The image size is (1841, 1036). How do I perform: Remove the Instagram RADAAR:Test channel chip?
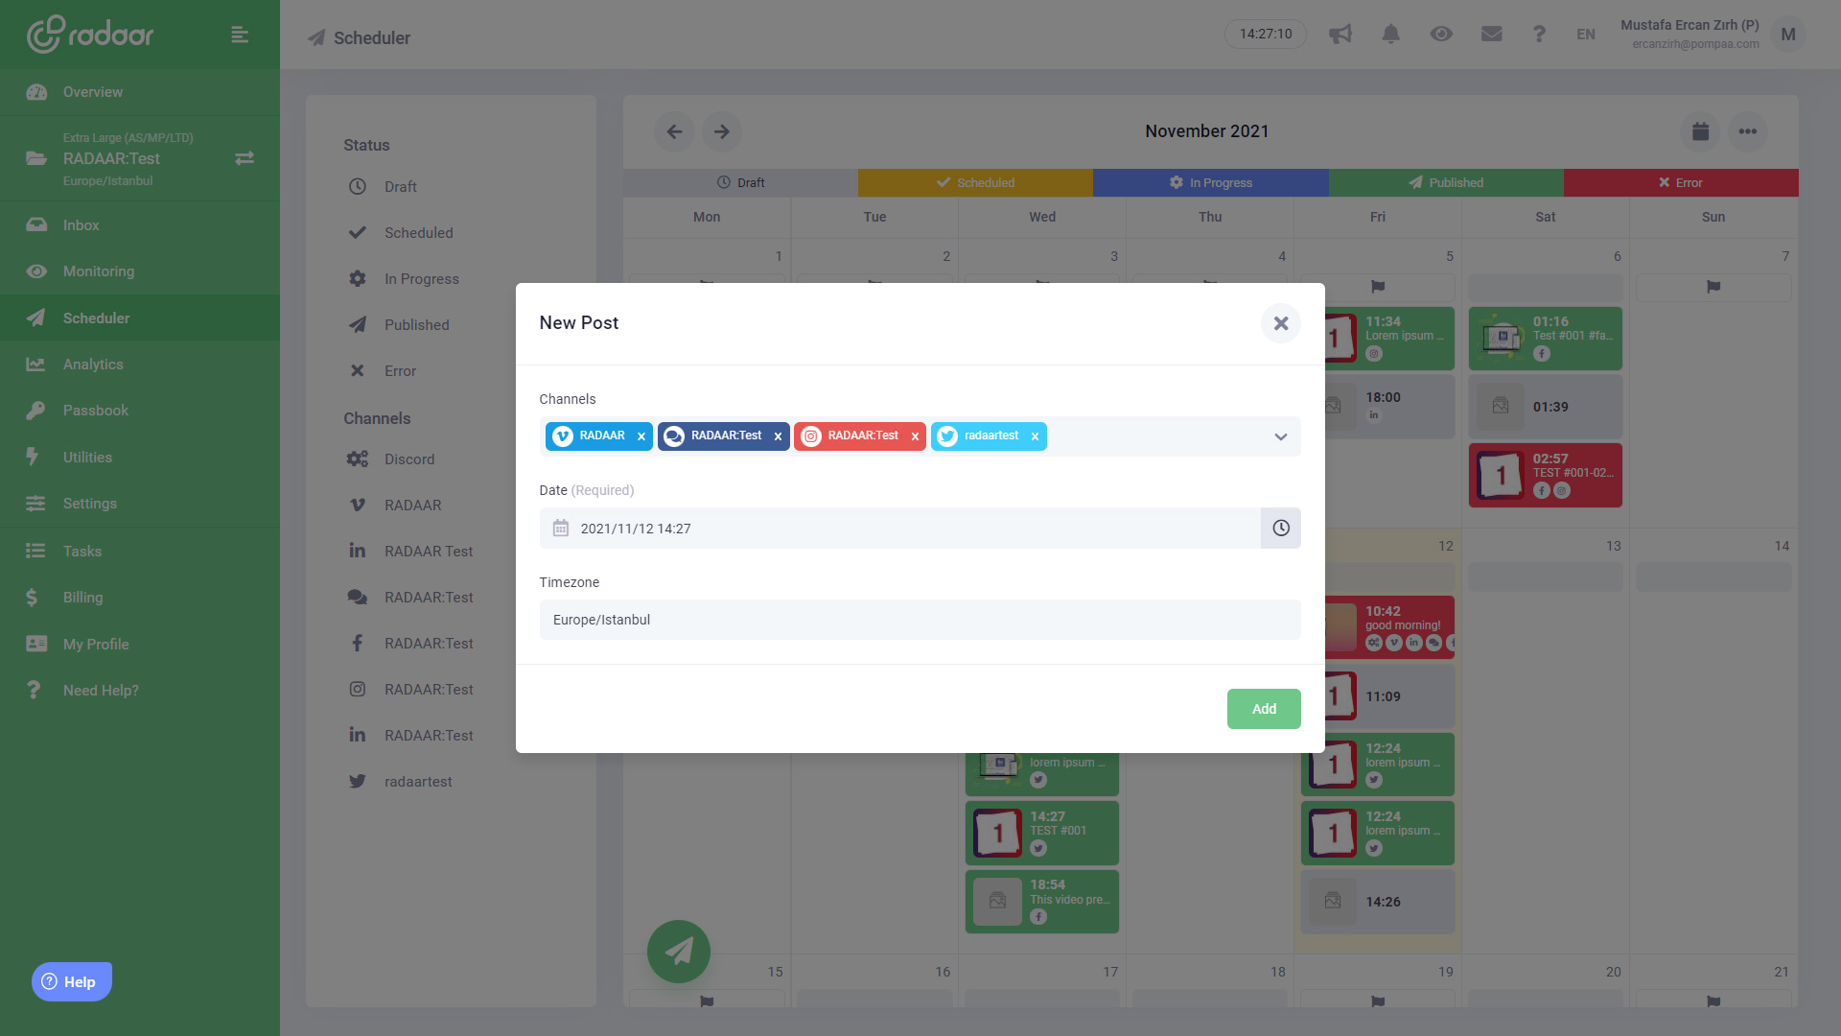click(x=915, y=436)
